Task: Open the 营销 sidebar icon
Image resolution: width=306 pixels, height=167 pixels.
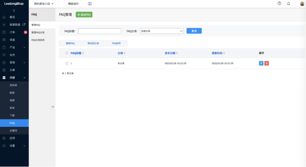Action: 4,63
